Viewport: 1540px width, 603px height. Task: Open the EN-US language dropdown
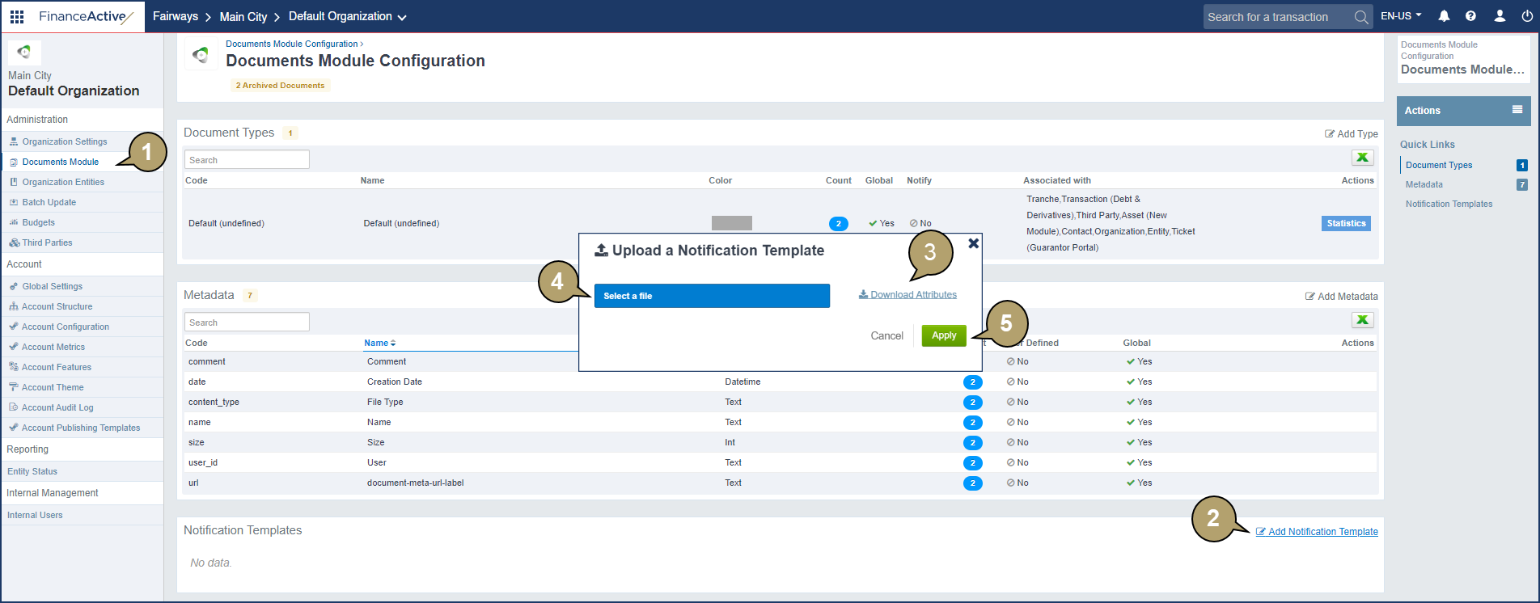[x=1401, y=16]
